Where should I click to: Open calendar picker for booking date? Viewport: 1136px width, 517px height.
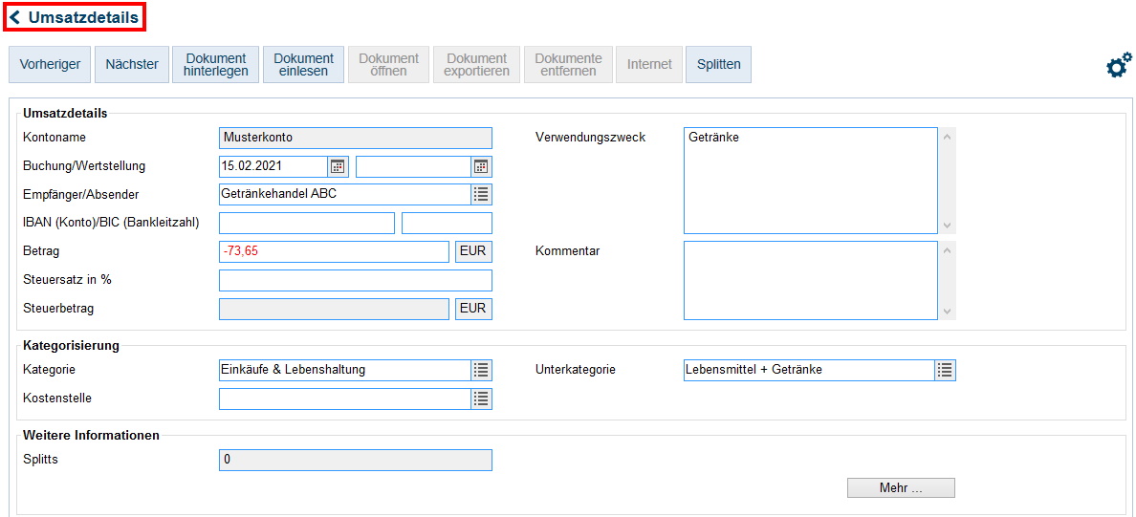338,166
